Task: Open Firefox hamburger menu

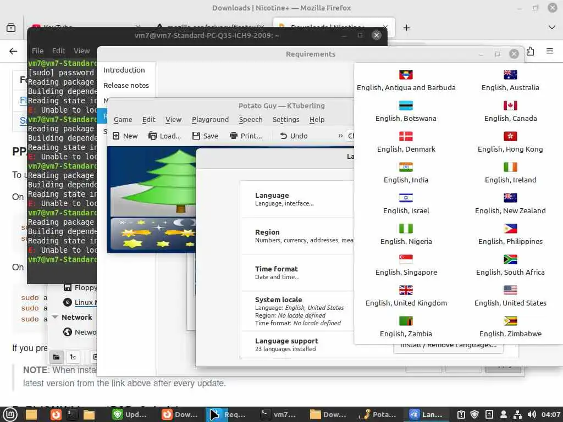Action: 550,51
